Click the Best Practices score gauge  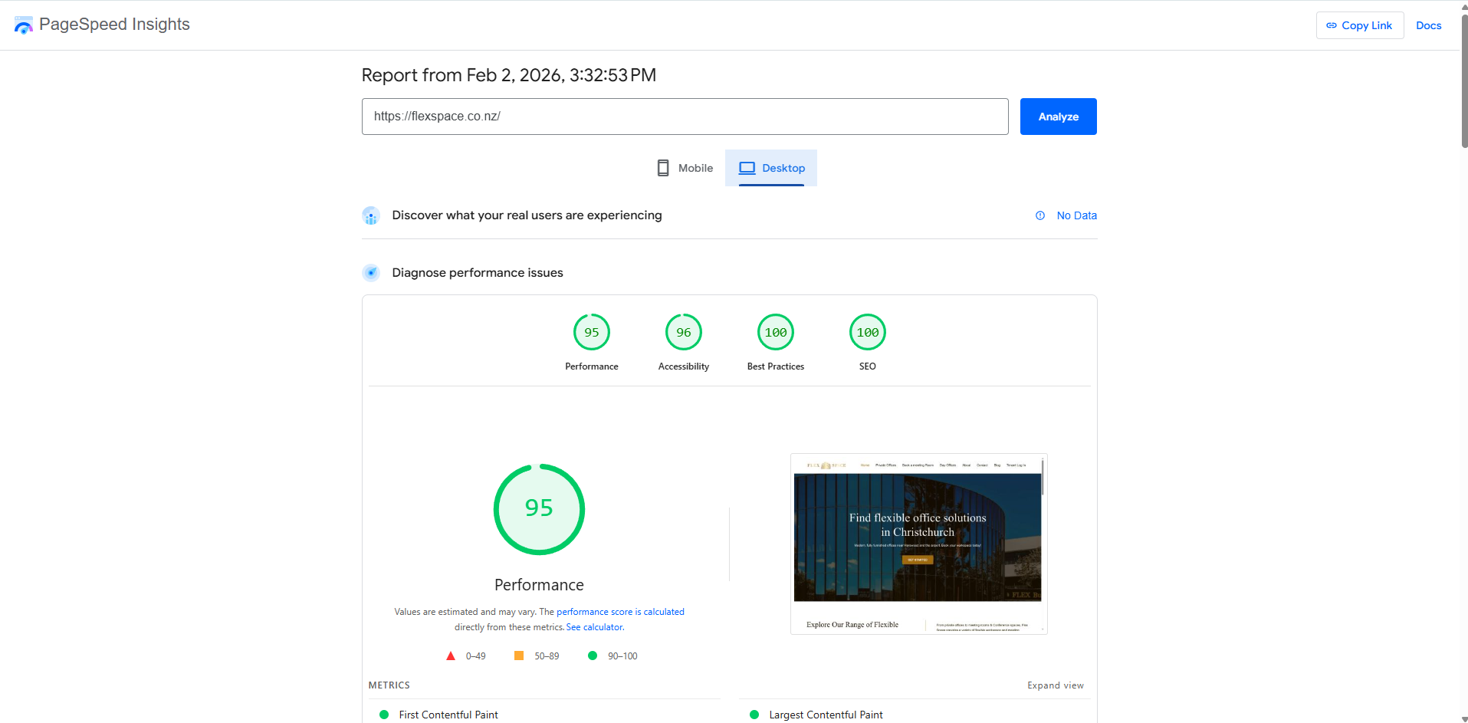[x=775, y=333]
